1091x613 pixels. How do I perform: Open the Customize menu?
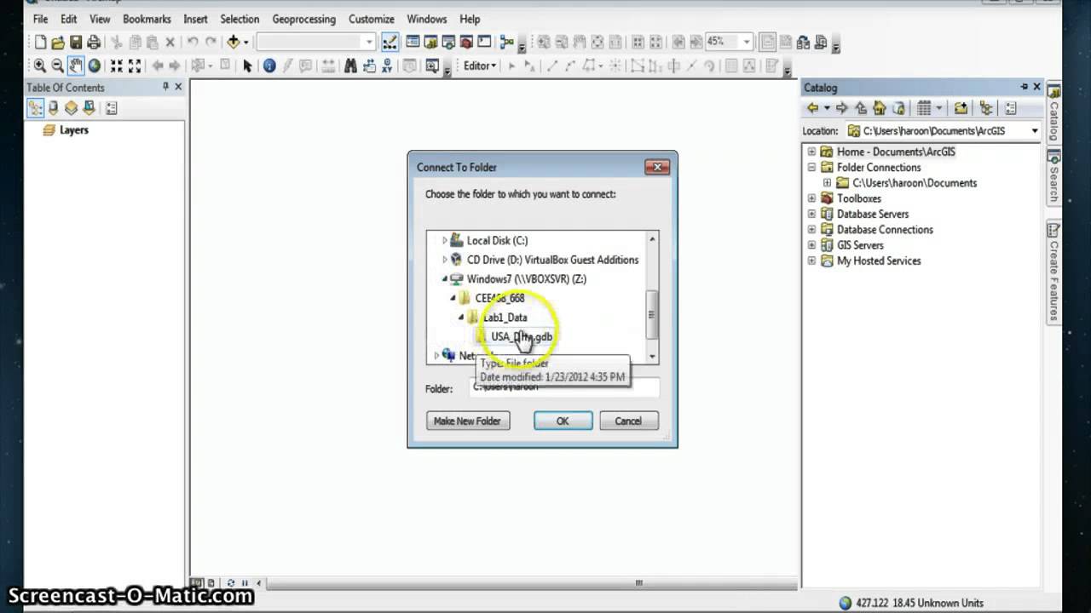point(371,19)
